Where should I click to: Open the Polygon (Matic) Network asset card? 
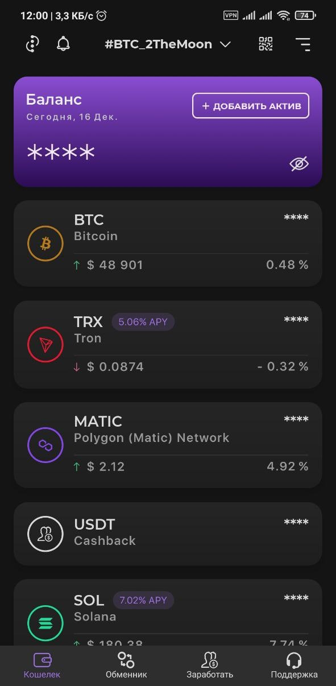(168, 445)
